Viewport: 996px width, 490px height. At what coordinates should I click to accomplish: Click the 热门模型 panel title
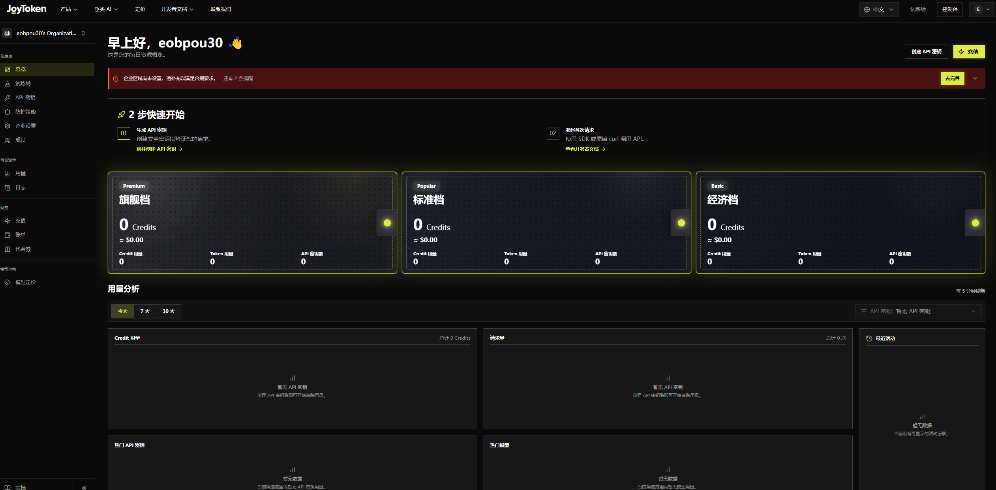(x=499, y=445)
